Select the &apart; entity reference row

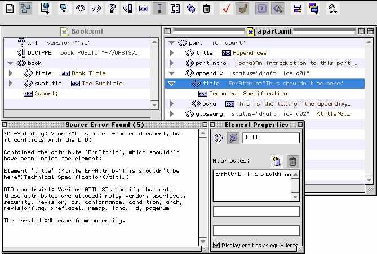tap(77, 94)
